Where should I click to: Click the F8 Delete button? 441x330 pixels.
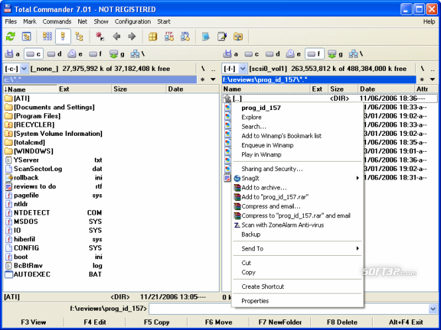coord(342,322)
